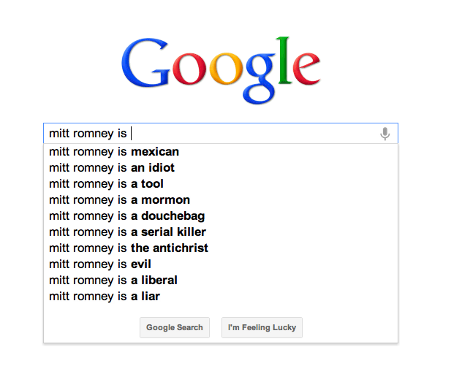The height and width of the screenshot is (374, 462).
Task: Select the suggestion 'mitt romney is a mormon'
Action: (x=120, y=200)
